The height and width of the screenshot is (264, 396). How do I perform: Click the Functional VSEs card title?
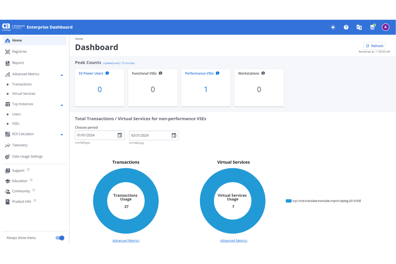click(144, 73)
